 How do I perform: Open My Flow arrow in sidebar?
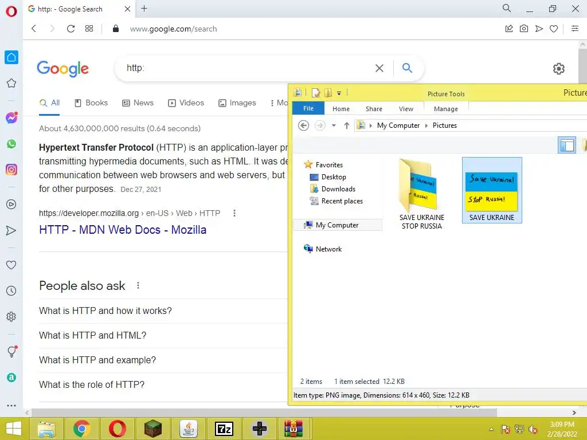11,230
